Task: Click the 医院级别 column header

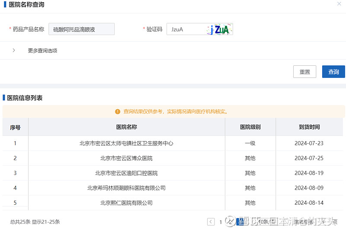Action: [250, 127]
